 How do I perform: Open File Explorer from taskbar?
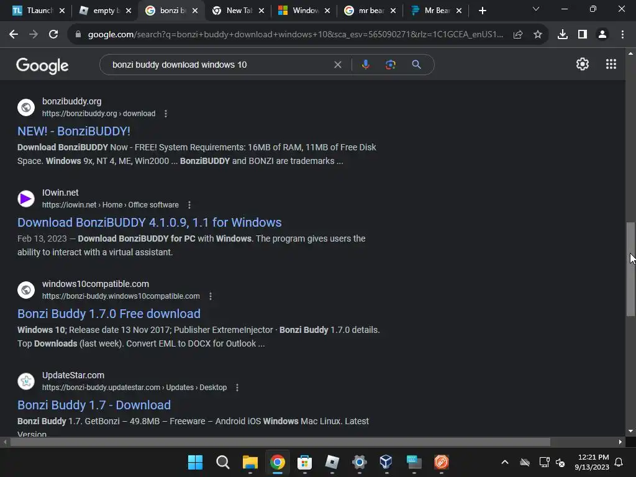[x=250, y=462]
